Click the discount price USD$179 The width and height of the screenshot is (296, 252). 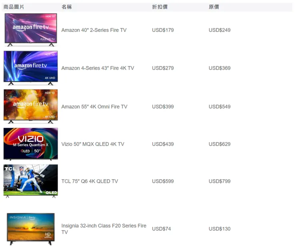click(163, 30)
